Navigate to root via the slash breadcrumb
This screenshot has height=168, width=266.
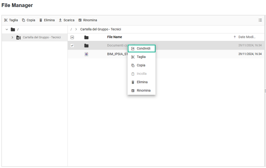pos(71,29)
